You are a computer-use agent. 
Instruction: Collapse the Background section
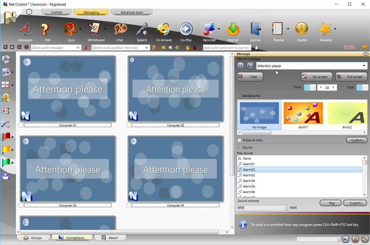pyautogui.click(x=238, y=96)
